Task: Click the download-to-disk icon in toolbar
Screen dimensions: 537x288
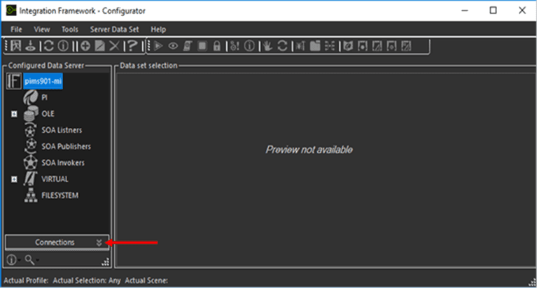Action: pos(31,46)
